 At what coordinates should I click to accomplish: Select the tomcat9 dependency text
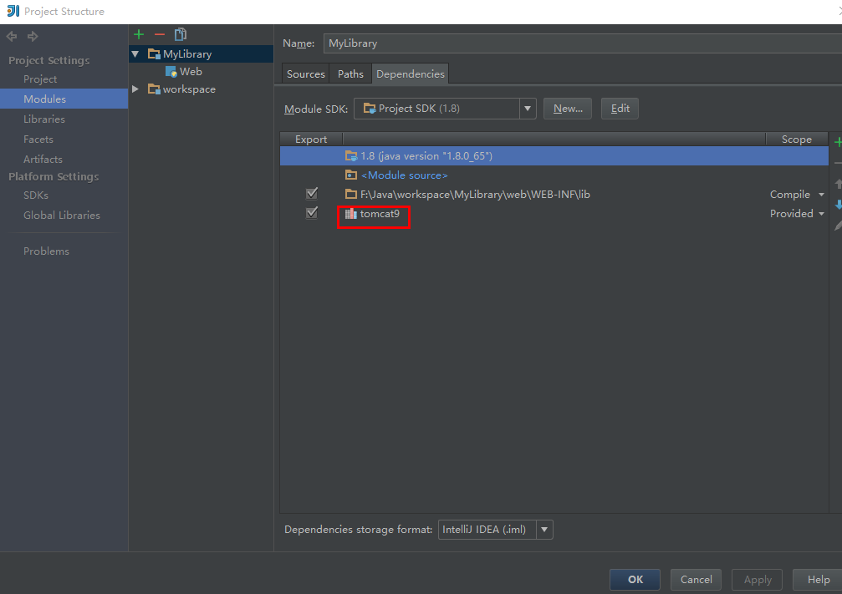(x=380, y=214)
